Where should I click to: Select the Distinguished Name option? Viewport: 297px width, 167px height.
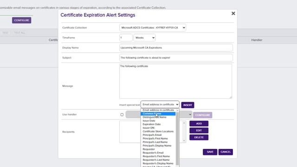pyautogui.click(x=158, y=117)
